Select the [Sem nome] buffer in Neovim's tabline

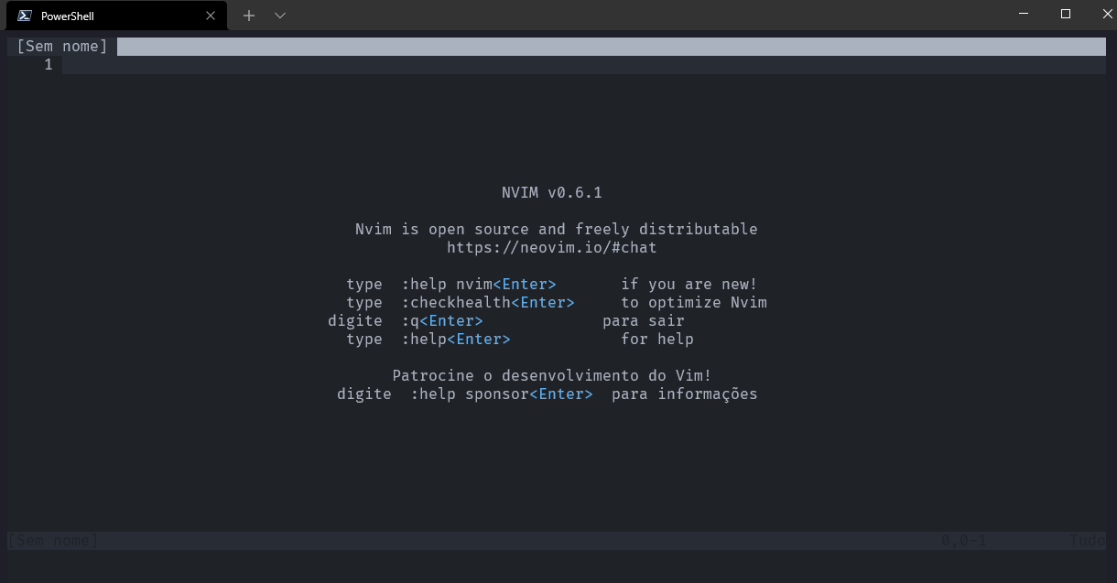click(x=60, y=45)
